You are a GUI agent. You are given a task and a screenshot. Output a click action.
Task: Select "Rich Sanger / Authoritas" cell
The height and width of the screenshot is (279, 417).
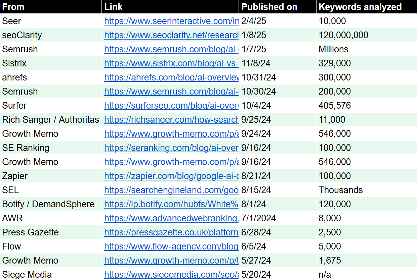point(51,120)
